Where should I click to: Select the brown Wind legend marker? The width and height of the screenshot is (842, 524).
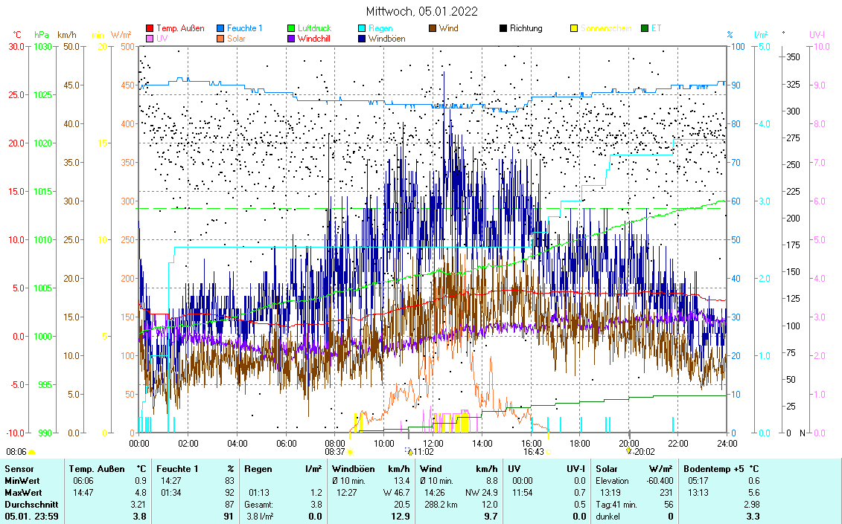pyautogui.click(x=433, y=28)
